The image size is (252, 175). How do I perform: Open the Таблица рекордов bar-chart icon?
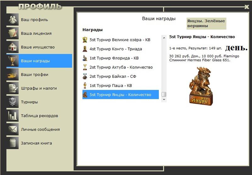click(x=13, y=116)
